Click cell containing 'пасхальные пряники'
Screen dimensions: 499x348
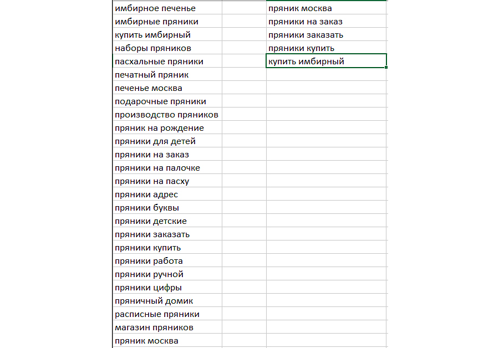[x=159, y=62]
